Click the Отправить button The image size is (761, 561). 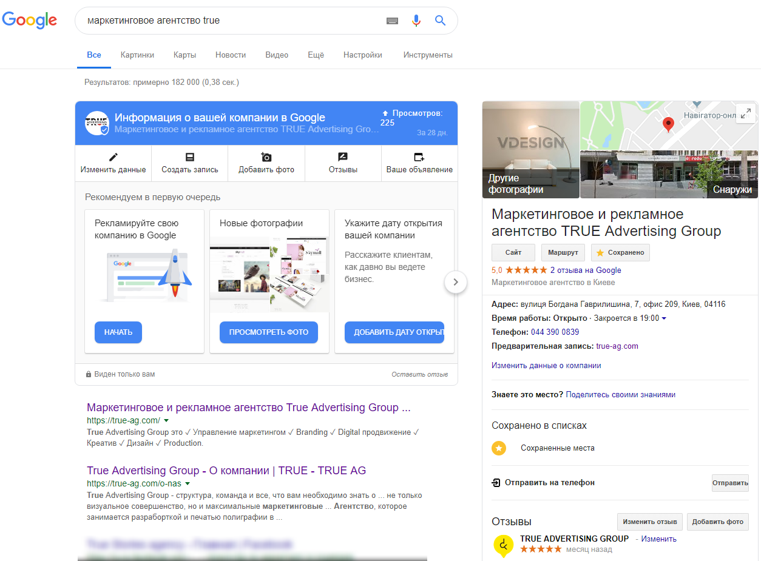pos(730,483)
